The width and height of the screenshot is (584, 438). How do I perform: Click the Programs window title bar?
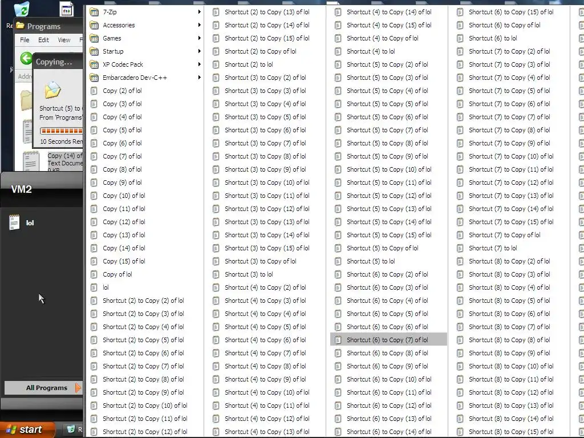(x=48, y=26)
